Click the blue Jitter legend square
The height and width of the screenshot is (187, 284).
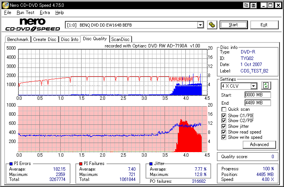(151, 164)
